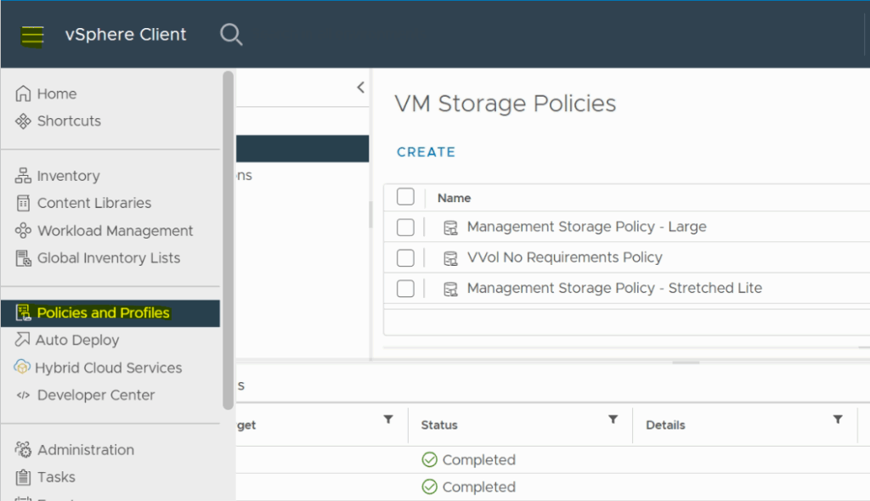
Task: Open Workload Management menu item
Action: point(115,231)
